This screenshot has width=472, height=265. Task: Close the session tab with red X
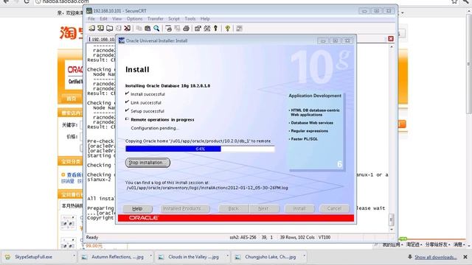391,38
